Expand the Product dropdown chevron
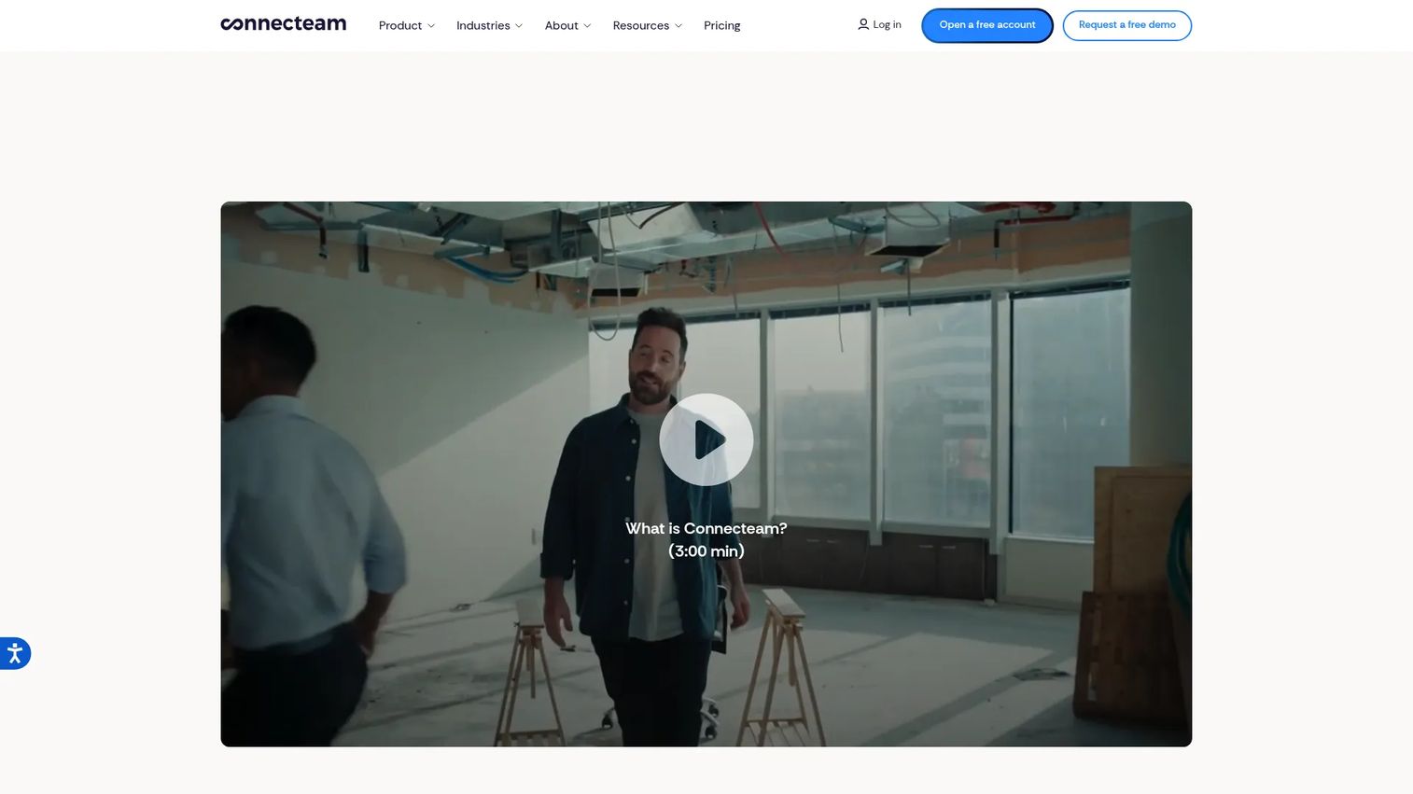The image size is (1413, 794). tap(431, 26)
